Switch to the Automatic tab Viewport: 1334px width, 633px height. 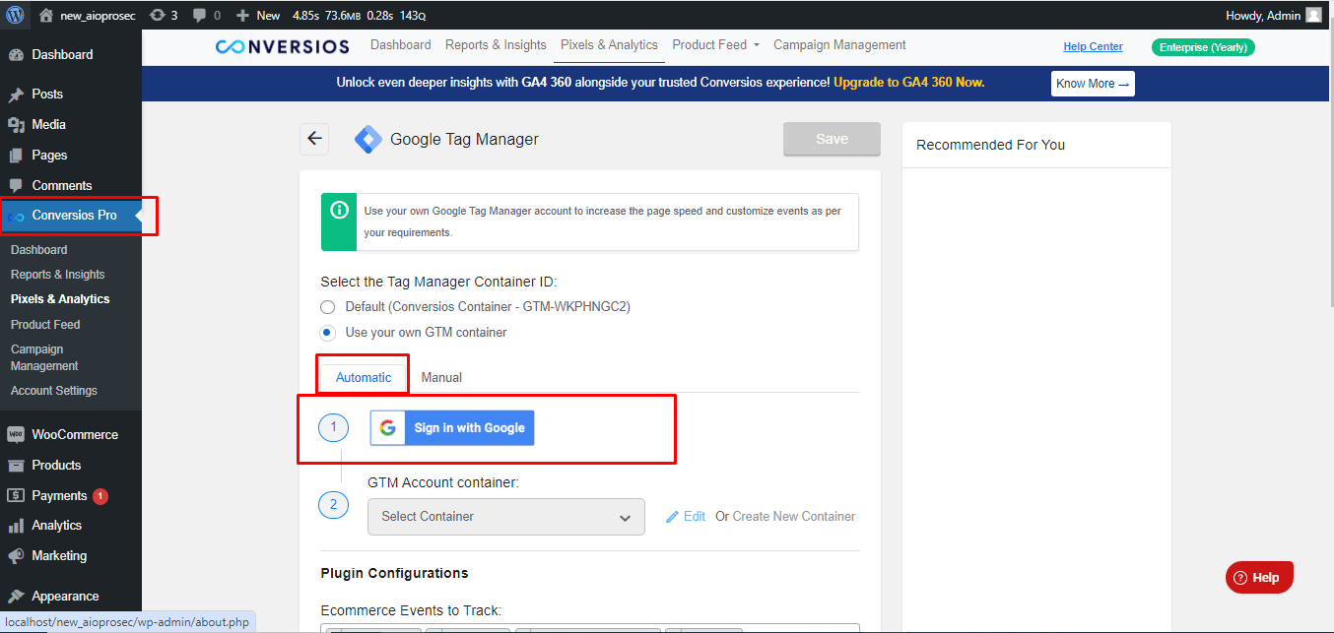364,377
